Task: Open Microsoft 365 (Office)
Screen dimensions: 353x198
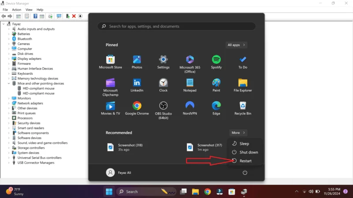Action: 190,64
